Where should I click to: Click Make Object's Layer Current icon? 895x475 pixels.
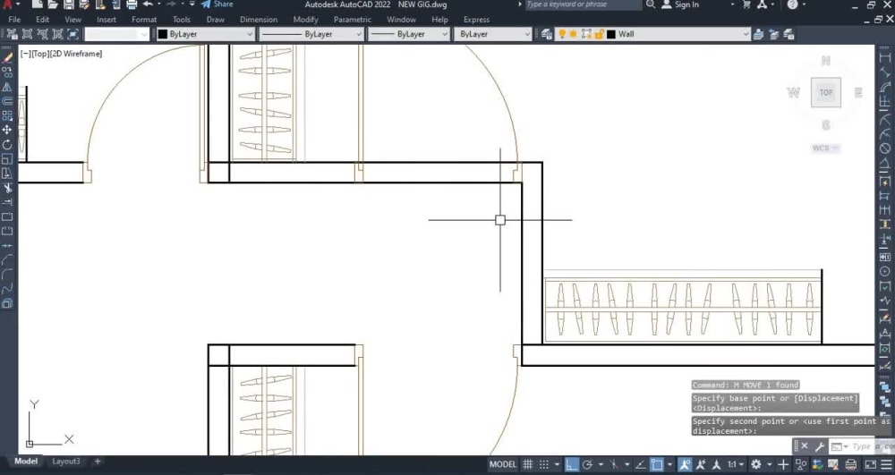coord(758,34)
